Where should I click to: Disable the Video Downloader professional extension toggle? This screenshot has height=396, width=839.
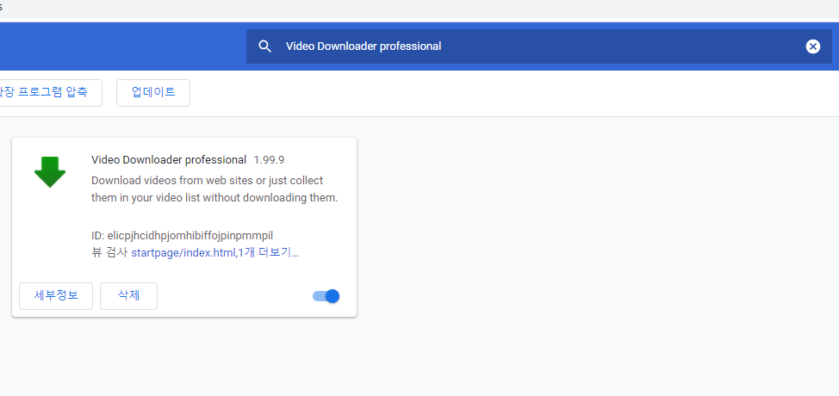[x=326, y=296]
